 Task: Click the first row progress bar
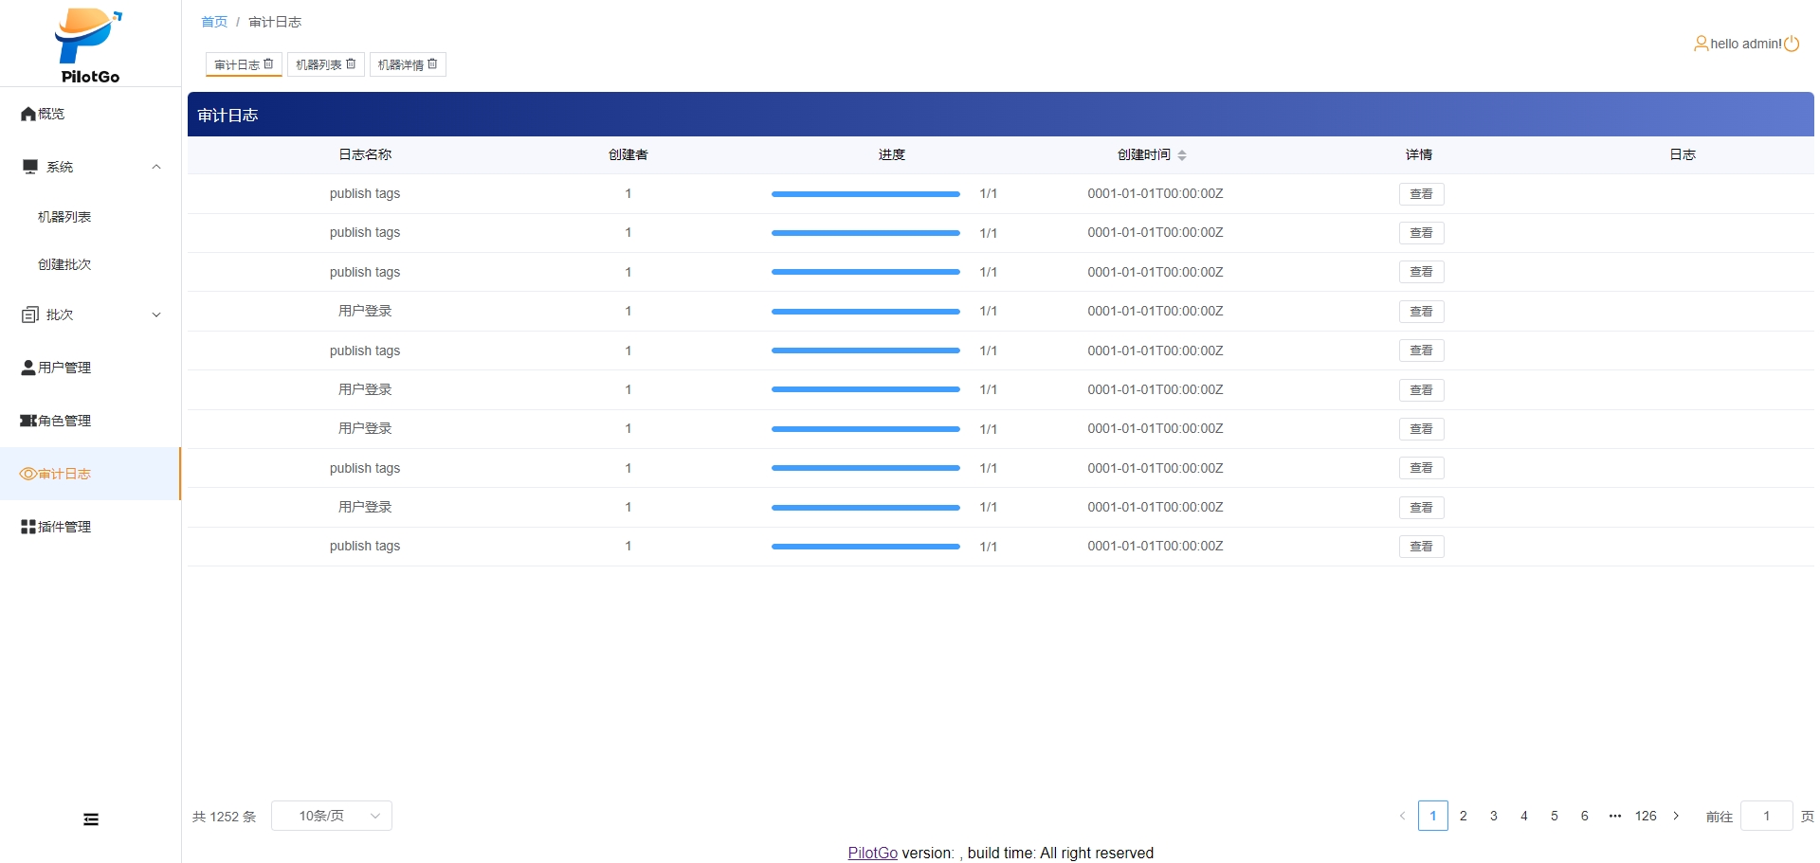(864, 194)
